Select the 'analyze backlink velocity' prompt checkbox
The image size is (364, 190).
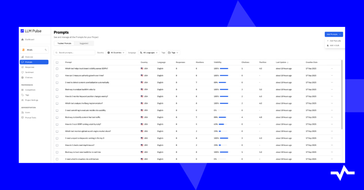pyautogui.click(x=57, y=89)
